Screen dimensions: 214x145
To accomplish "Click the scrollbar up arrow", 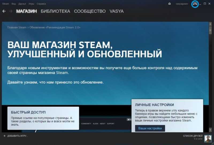I will [210, 24].
